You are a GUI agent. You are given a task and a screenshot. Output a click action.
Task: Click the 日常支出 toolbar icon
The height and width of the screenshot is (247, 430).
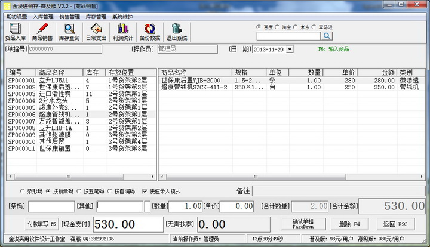coord(97,32)
